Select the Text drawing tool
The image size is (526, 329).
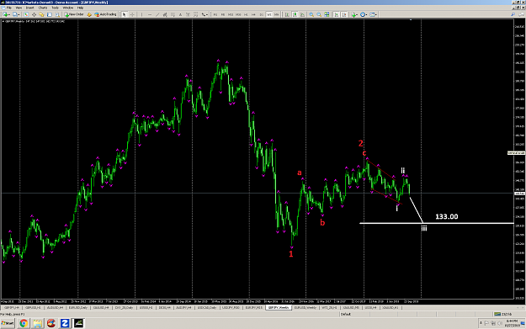click(180, 14)
